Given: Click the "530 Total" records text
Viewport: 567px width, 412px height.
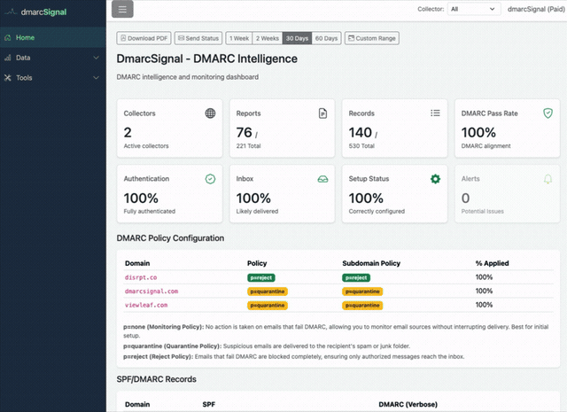Looking at the screenshot, I should [361, 146].
